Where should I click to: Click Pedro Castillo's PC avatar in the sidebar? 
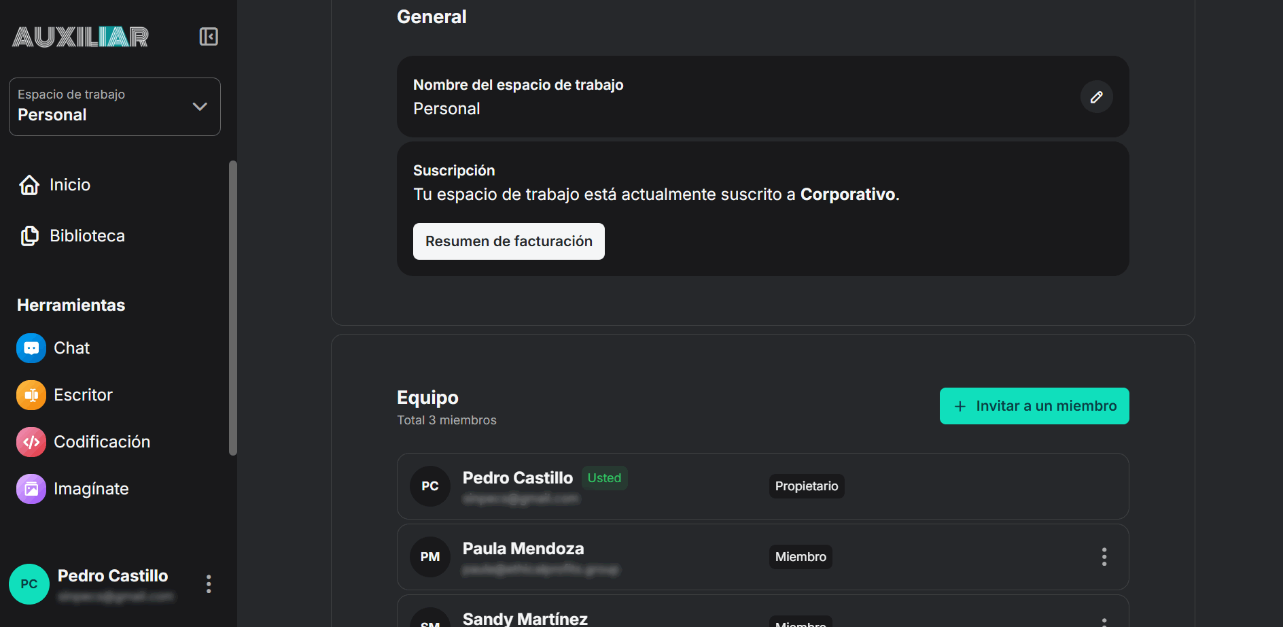29,583
